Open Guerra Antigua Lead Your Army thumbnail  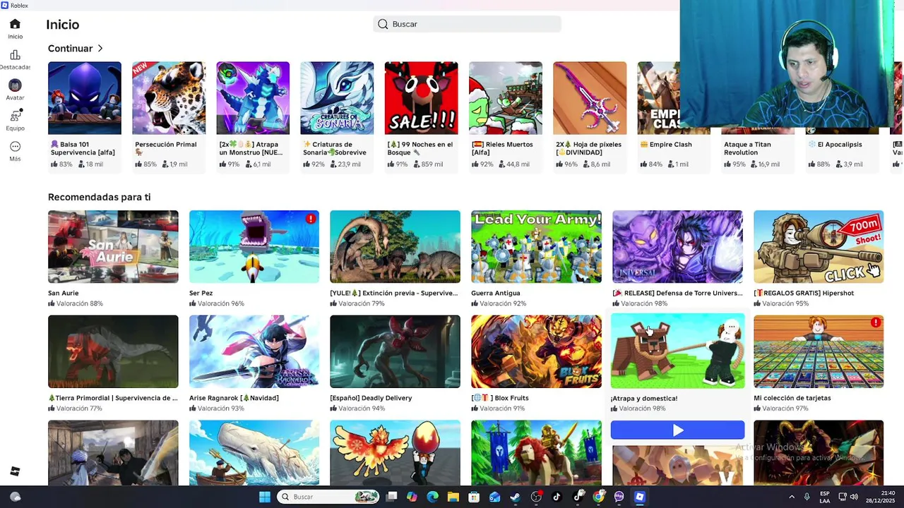(x=536, y=247)
